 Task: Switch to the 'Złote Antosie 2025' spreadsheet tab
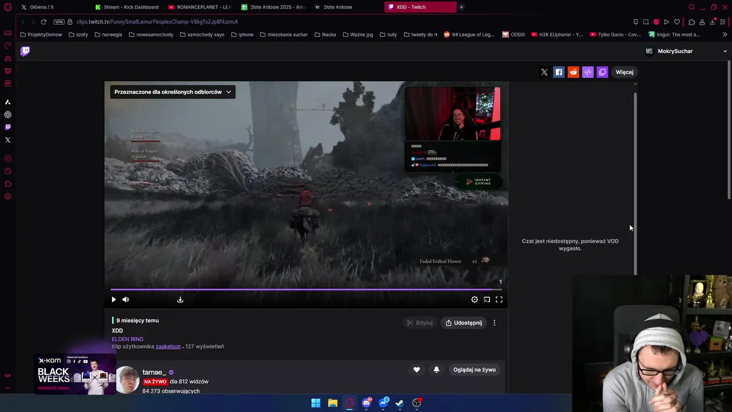pyautogui.click(x=273, y=7)
